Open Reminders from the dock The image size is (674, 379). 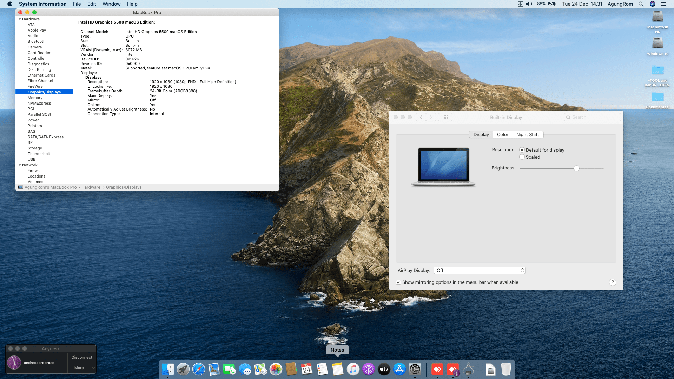(322, 369)
